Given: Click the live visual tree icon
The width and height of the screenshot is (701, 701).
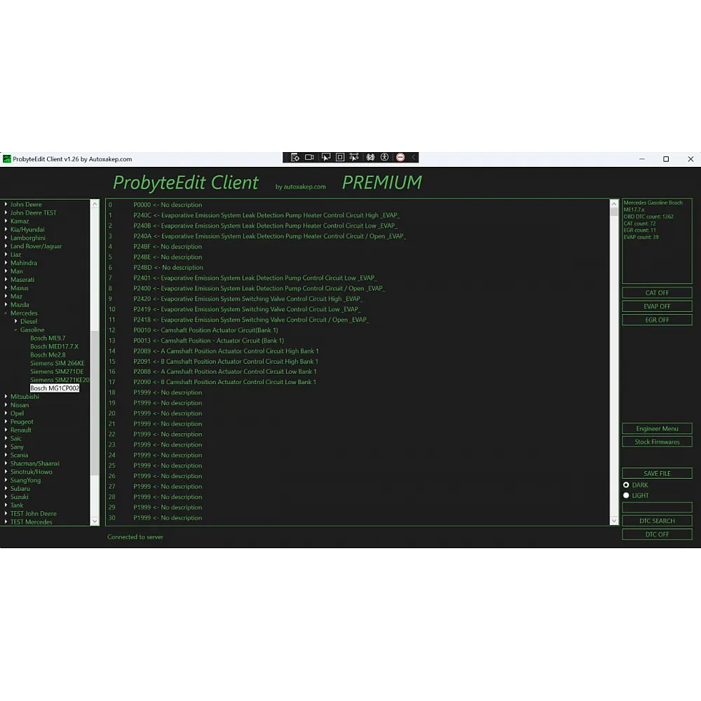Looking at the screenshot, I should [x=294, y=158].
